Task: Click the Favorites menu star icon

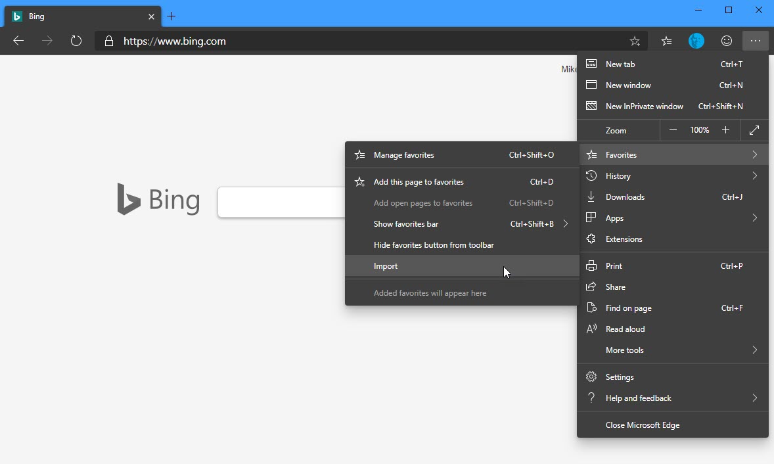Action: pos(591,155)
